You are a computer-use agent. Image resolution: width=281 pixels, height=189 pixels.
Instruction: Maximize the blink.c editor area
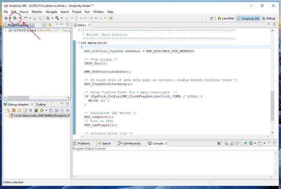pos(274,25)
